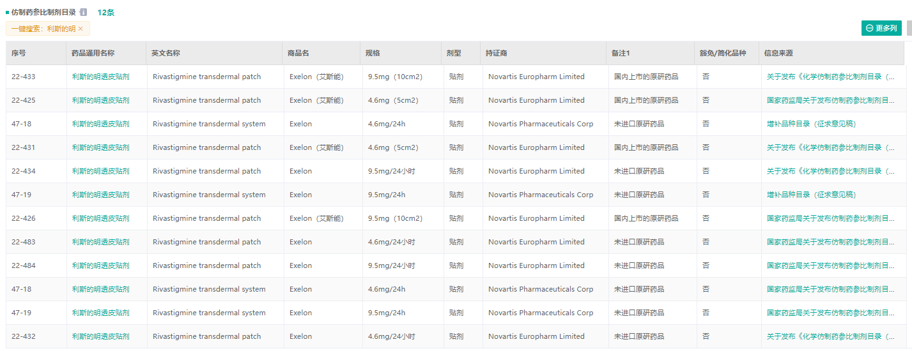Click the vertical scrollbar at top right
The image size is (912, 351).
point(909,28)
